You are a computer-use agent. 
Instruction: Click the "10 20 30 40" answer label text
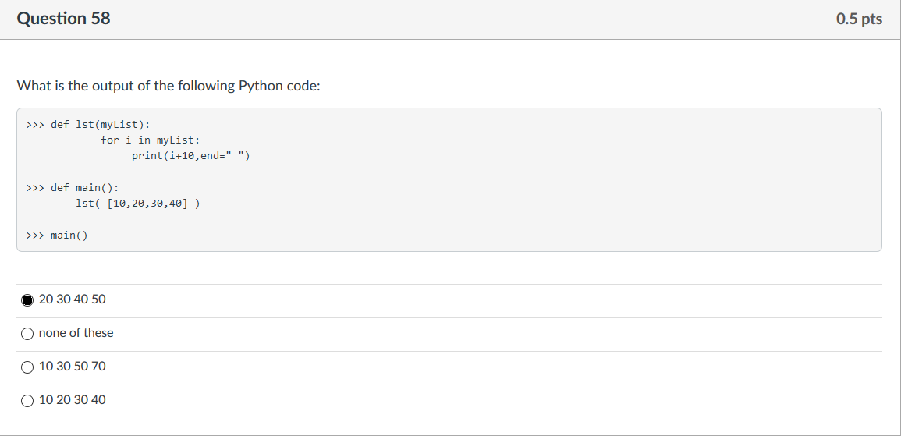(x=73, y=400)
